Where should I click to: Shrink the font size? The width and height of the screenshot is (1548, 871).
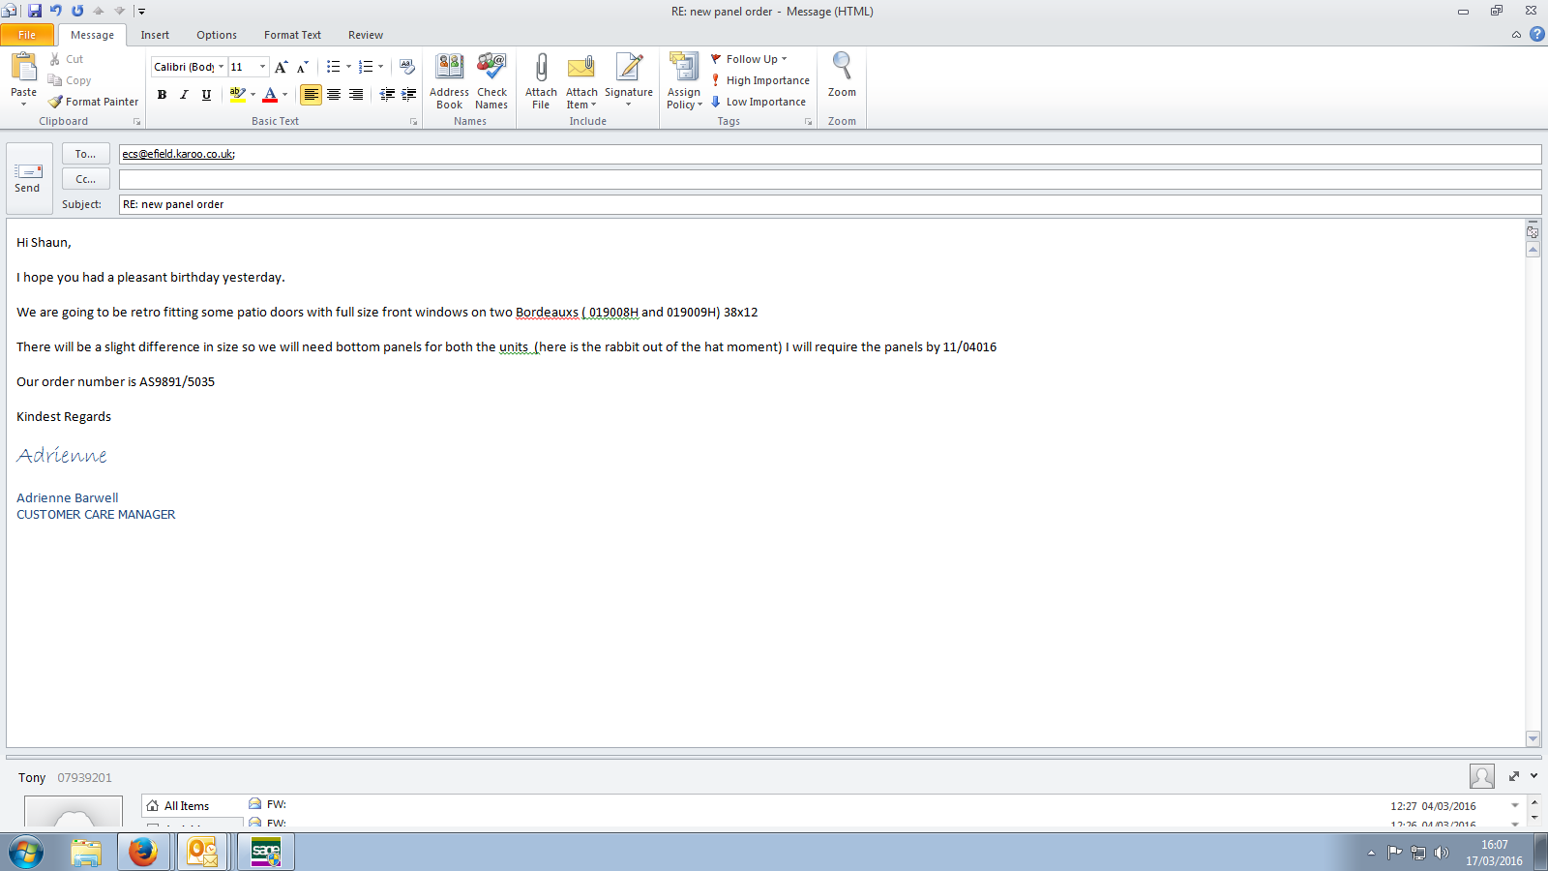coord(302,67)
